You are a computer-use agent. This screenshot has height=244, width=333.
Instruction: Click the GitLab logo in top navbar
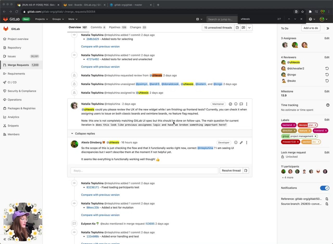pos(11,19)
